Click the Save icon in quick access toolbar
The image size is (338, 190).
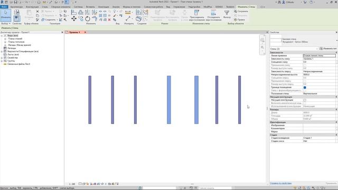(15, 2)
